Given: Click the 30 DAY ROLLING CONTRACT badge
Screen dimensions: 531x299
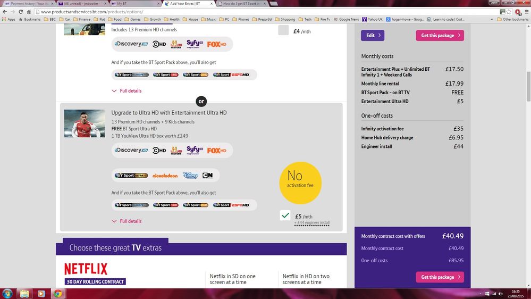Looking at the screenshot, I should [x=95, y=282].
